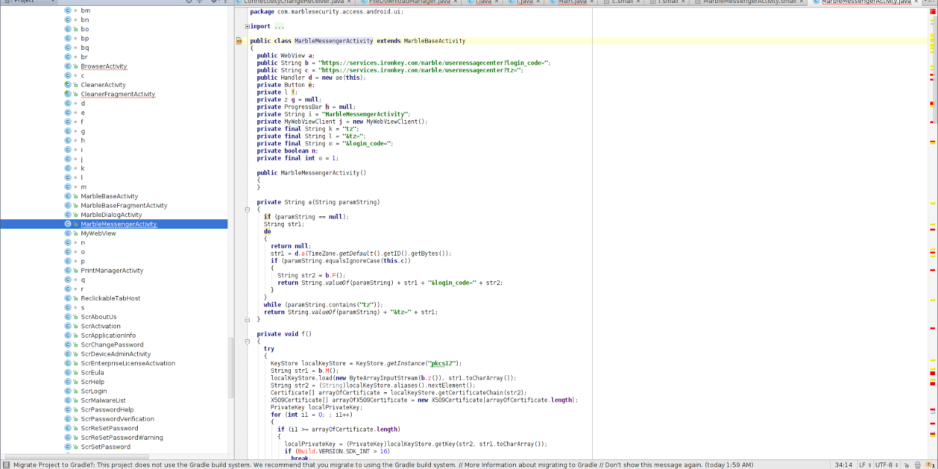Click the gutter icon on the class declaration line
The image size is (938, 469).
pyautogui.click(x=239, y=41)
